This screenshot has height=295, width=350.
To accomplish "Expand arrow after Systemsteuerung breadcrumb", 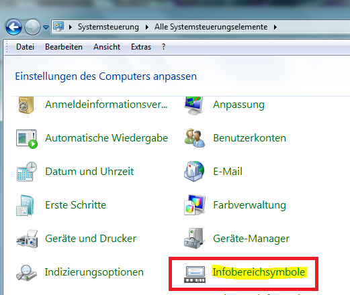I will click(147, 27).
